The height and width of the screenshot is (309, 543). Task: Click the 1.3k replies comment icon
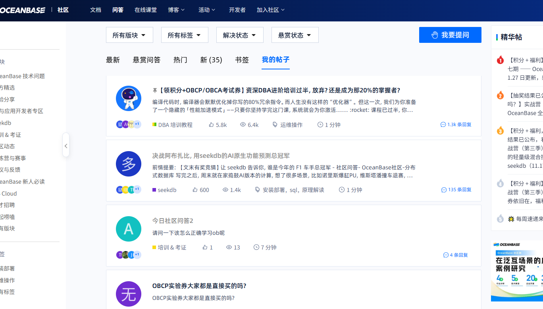click(x=443, y=125)
